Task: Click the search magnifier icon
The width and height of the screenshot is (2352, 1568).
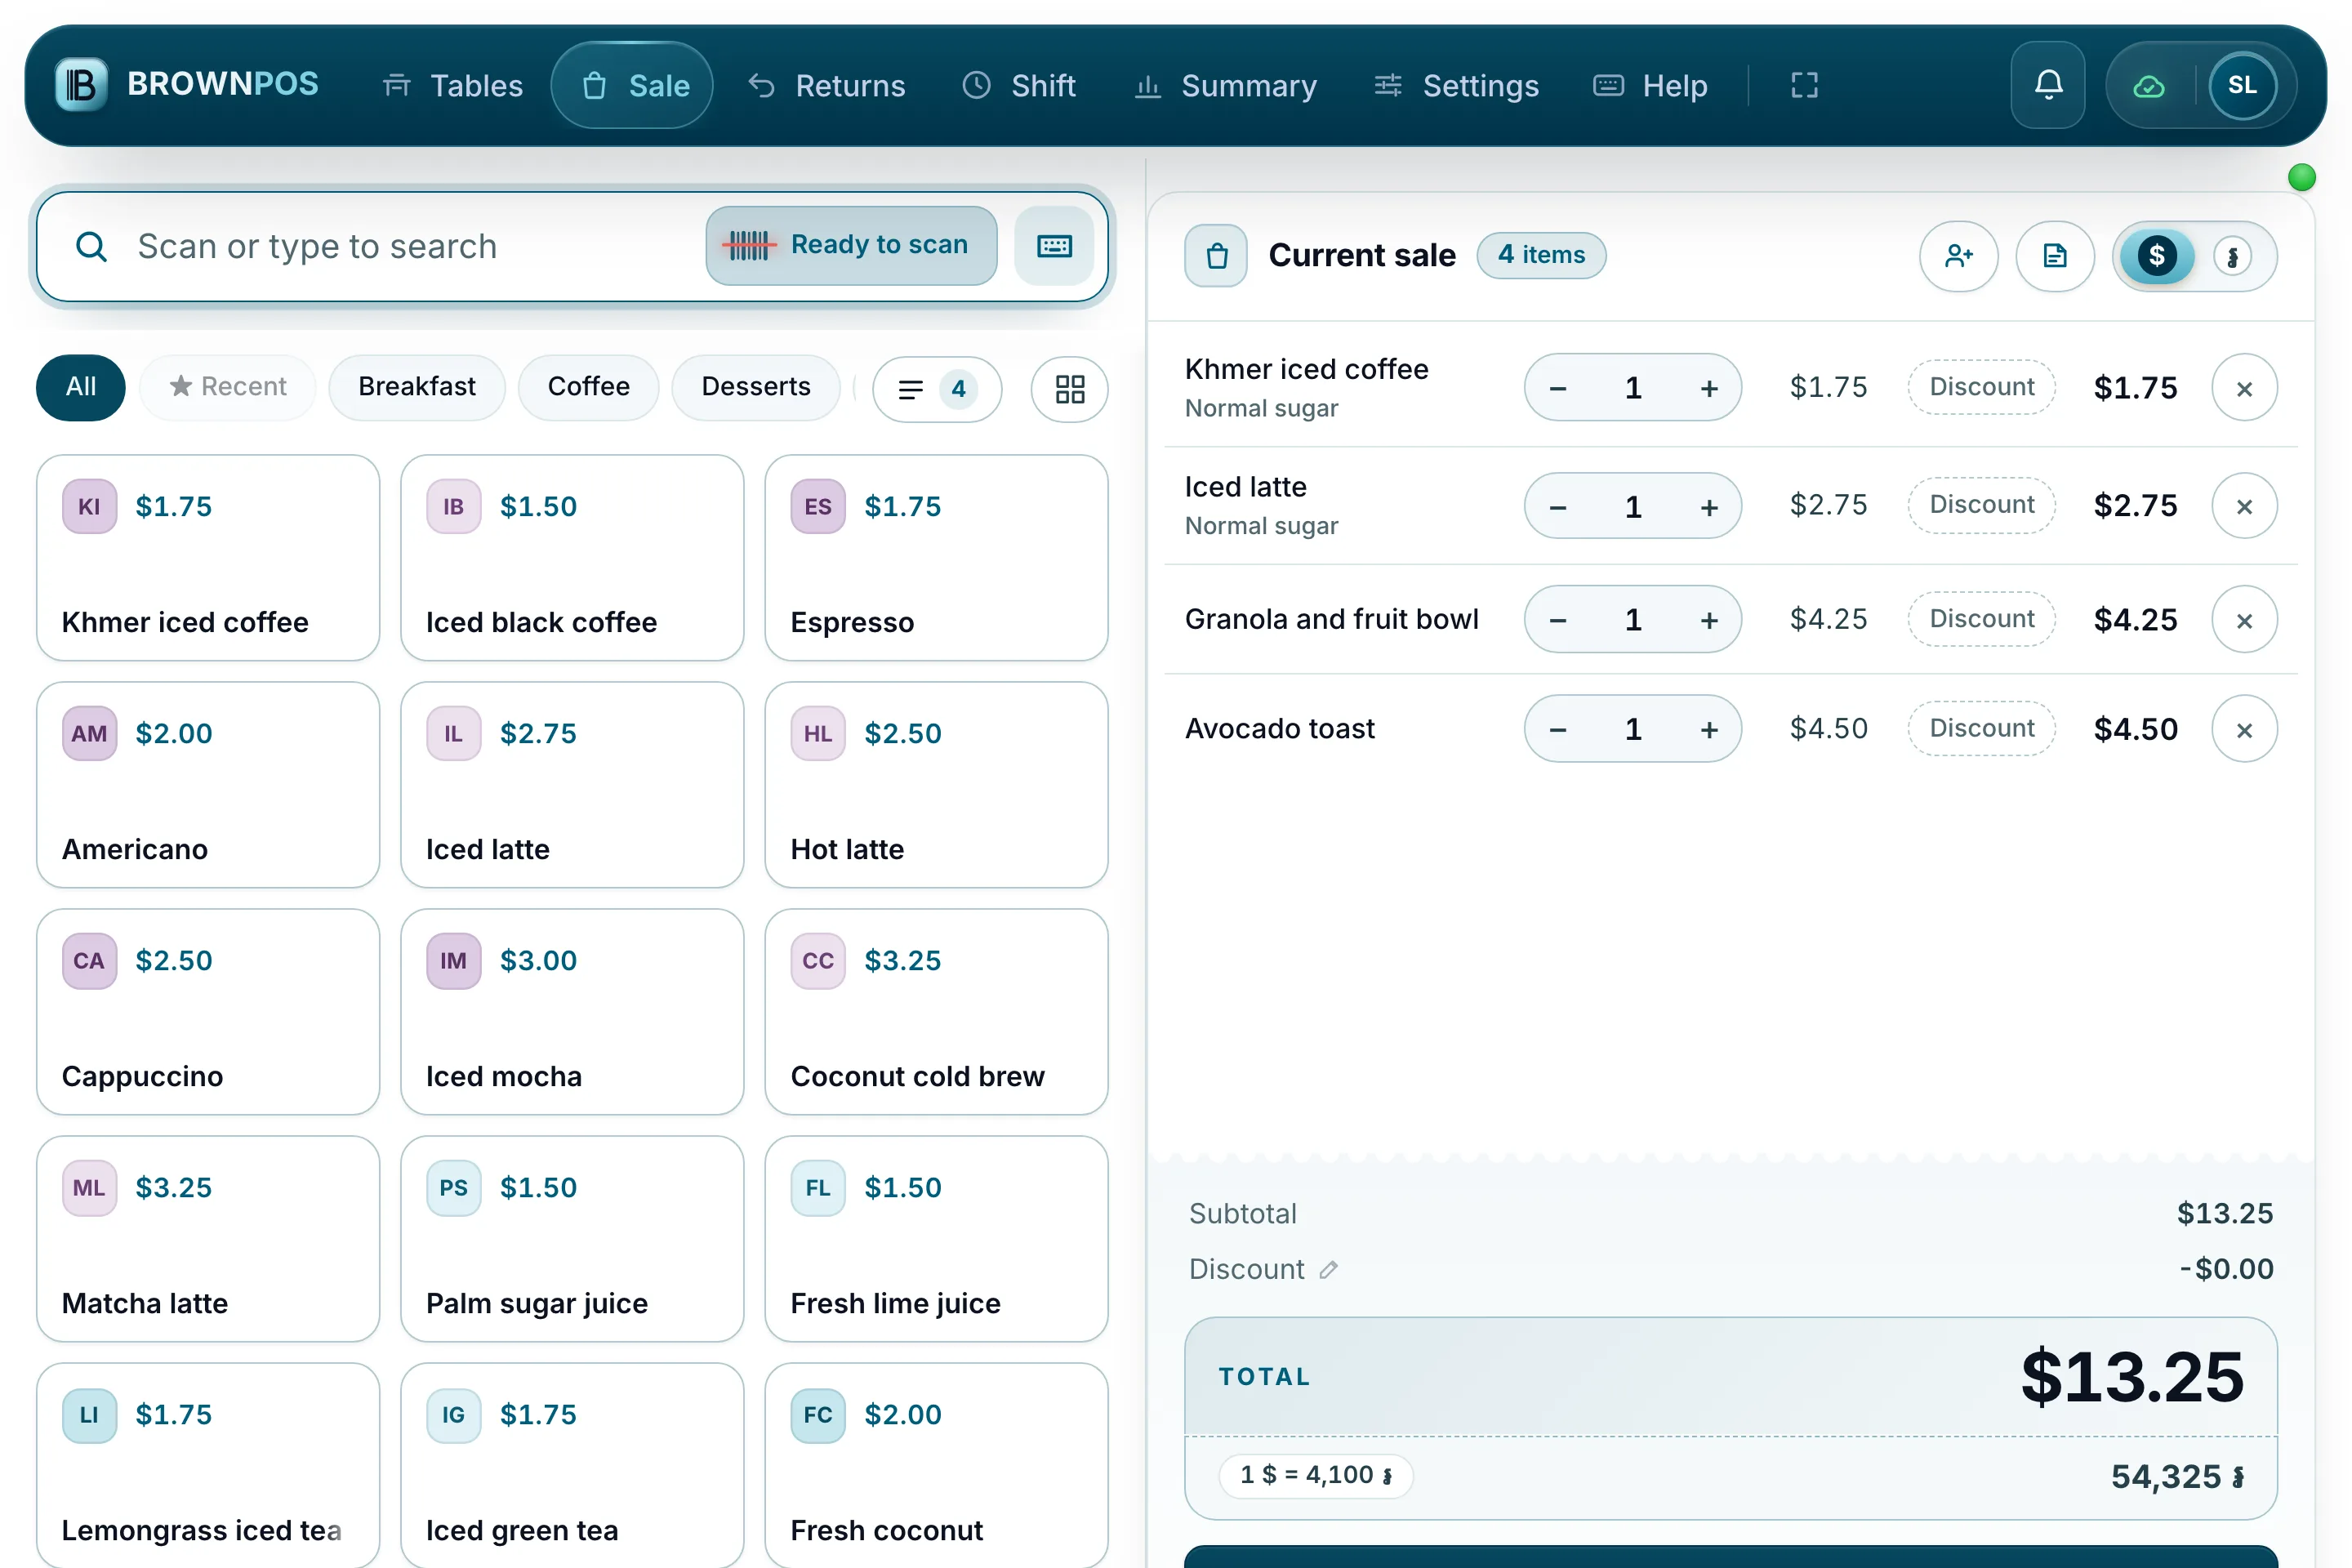Action: tap(91, 246)
